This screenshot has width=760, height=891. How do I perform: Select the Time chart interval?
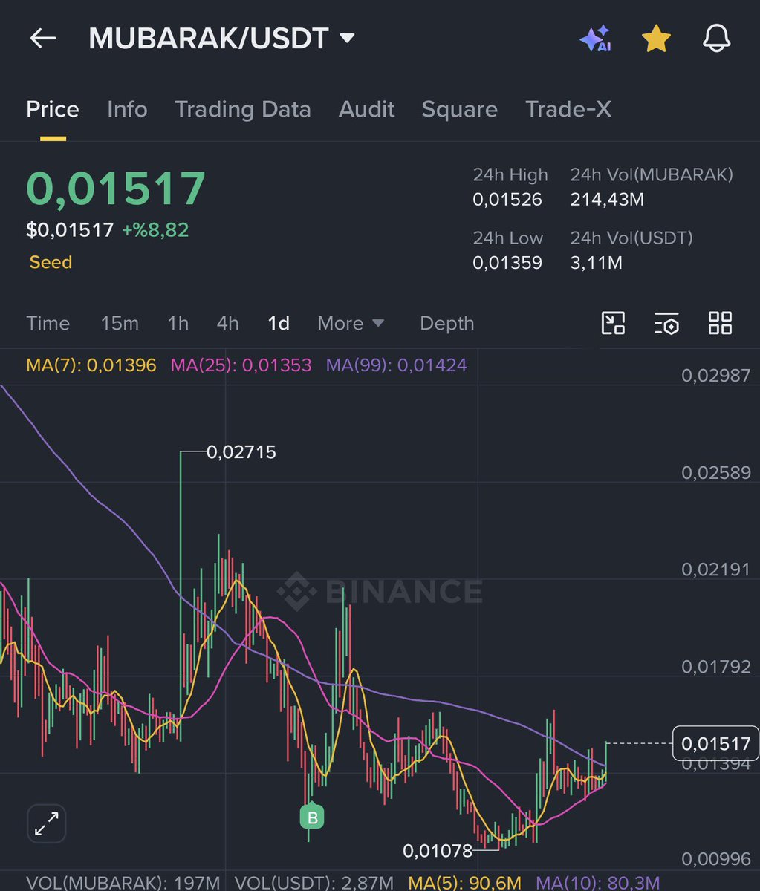tap(48, 324)
